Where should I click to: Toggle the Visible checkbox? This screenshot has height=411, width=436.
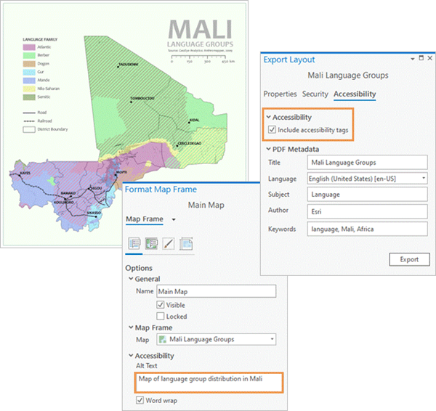[161, 304]
